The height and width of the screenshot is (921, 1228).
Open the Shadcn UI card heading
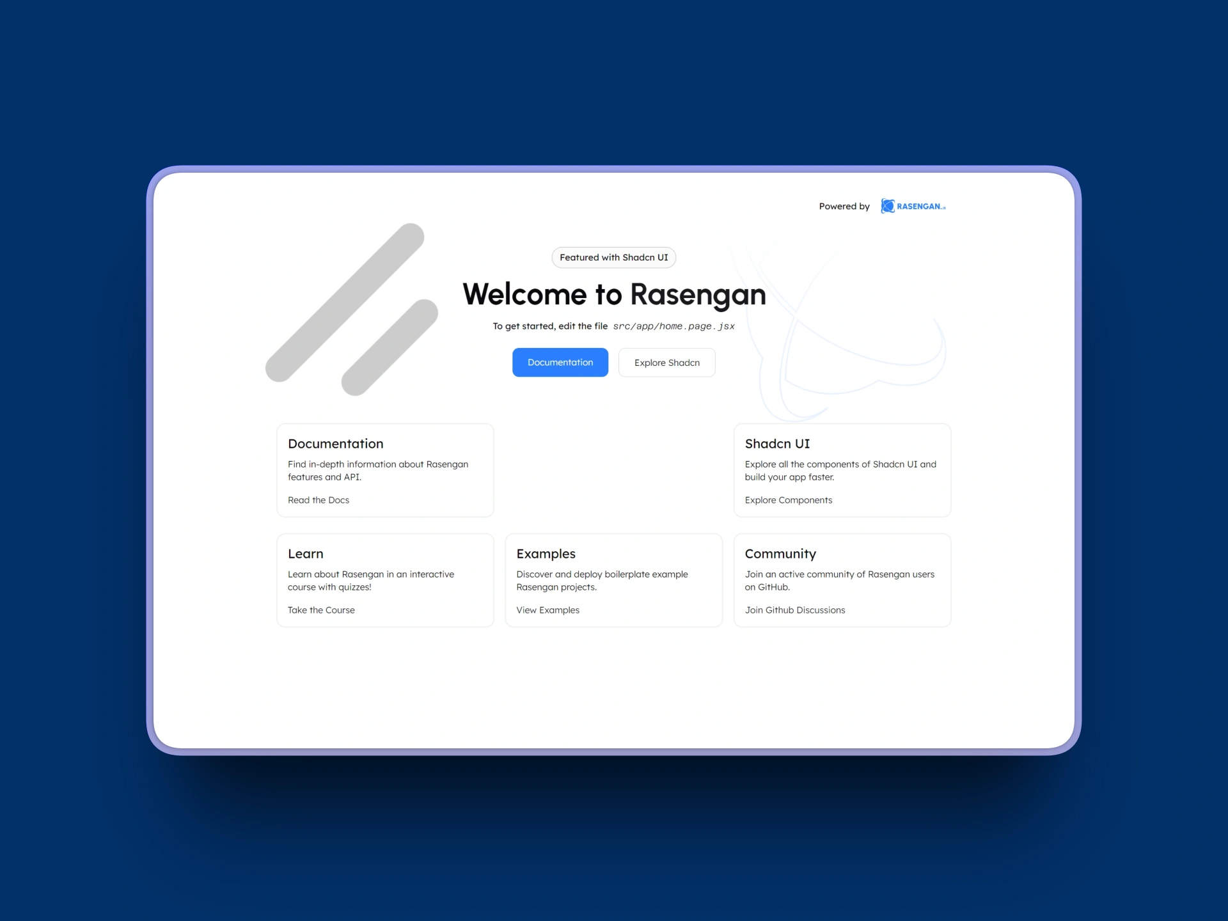pyautogui.click(x=776, y=444)
